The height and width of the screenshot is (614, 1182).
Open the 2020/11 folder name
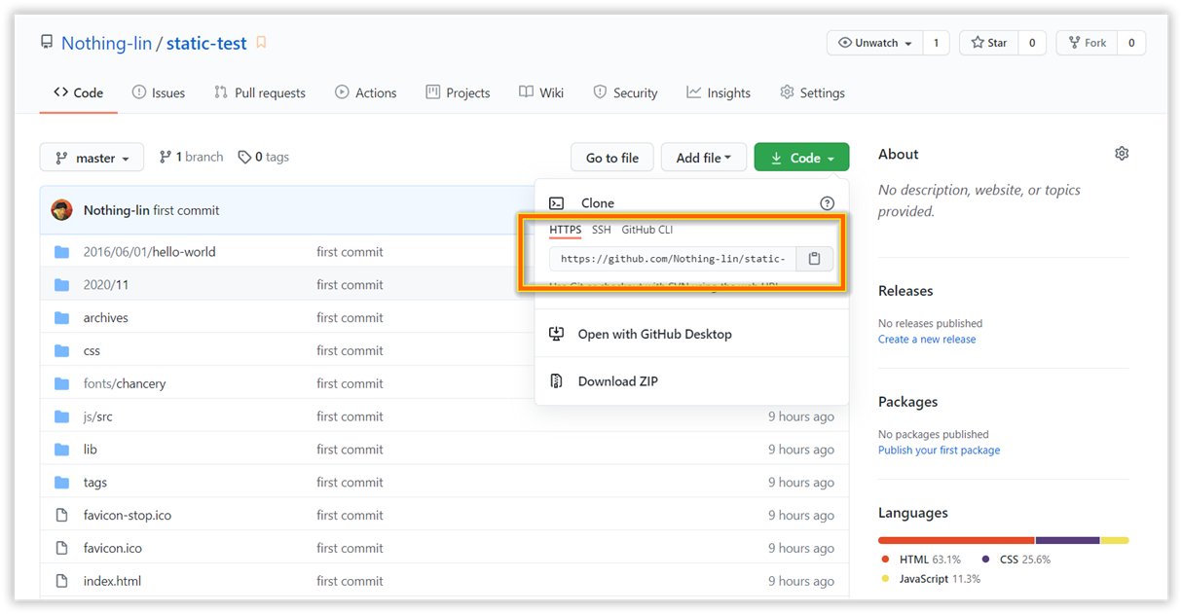106,285
